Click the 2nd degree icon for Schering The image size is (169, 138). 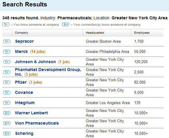coord(7,134)
